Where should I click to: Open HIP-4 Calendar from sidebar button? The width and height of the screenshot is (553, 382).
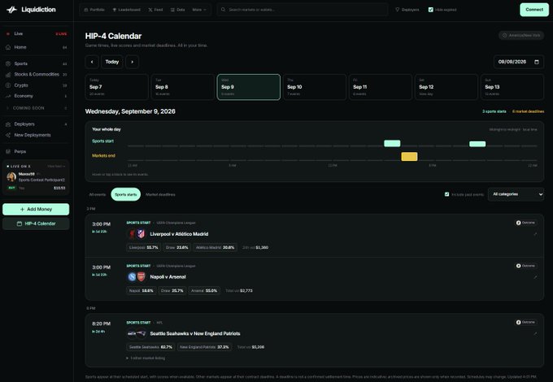(36, 224)
